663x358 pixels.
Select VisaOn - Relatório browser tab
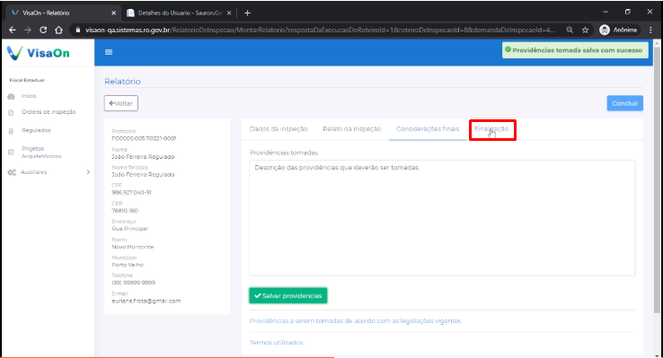64,13
